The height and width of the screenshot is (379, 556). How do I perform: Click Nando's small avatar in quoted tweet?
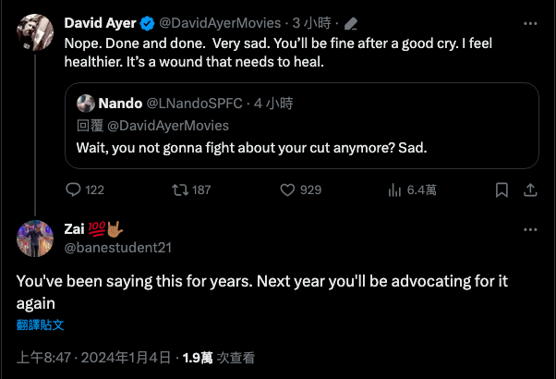tap(86, 104)
